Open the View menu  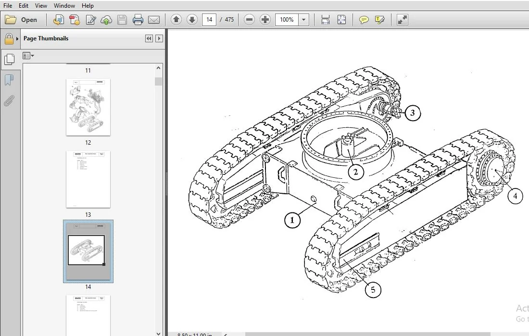pos(41,6)
